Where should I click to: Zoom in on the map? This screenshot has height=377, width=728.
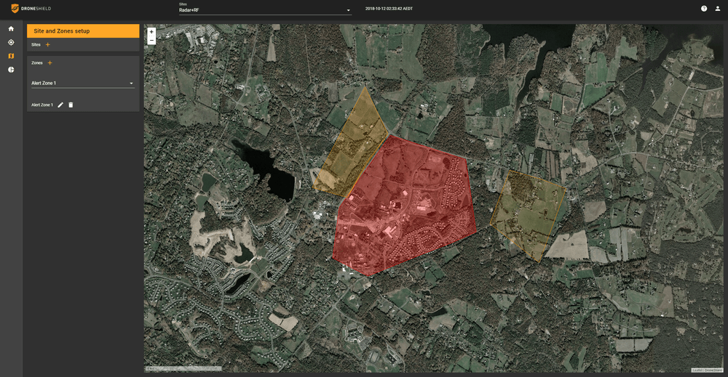[x=151, y=32]
